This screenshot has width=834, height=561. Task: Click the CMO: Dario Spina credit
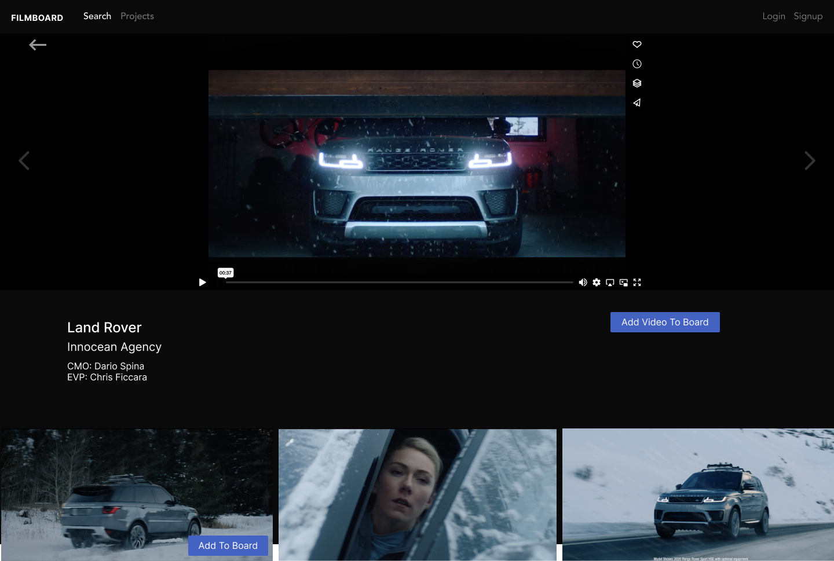click(105, 366)
